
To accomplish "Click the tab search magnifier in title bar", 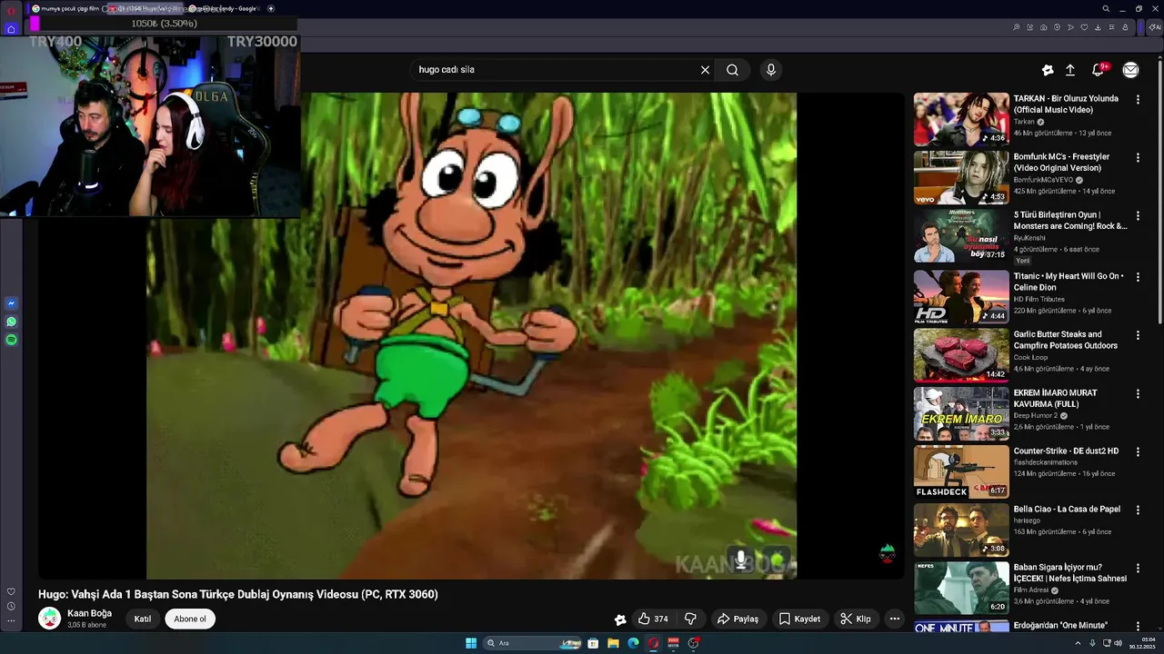I will click(x=1106, y=9).
